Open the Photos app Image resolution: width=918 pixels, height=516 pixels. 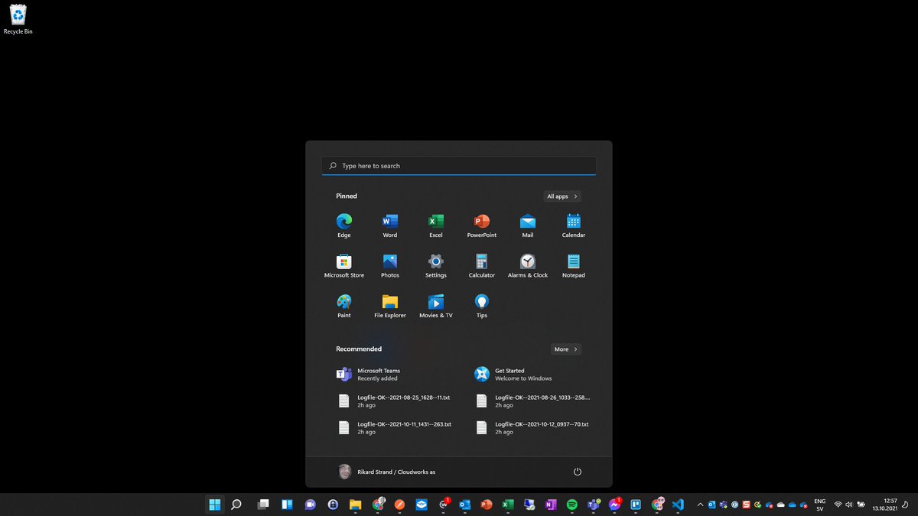coord(389,264)
